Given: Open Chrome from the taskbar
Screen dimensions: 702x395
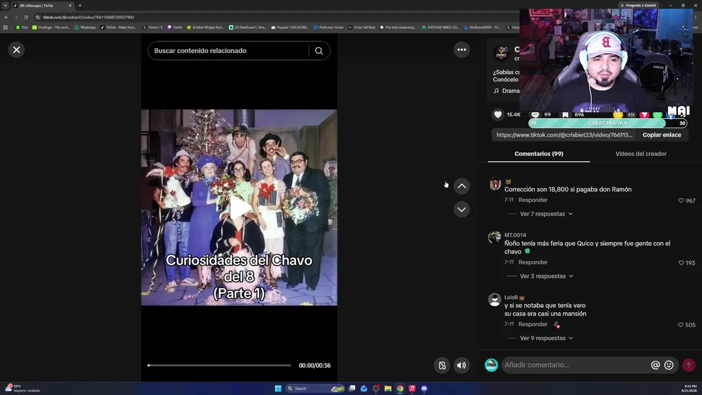Looking at the screenshot, I should coord(400,388).
